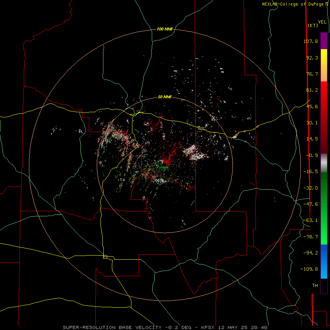Click the 100 NMI range ring label

[x=165, y=29]
